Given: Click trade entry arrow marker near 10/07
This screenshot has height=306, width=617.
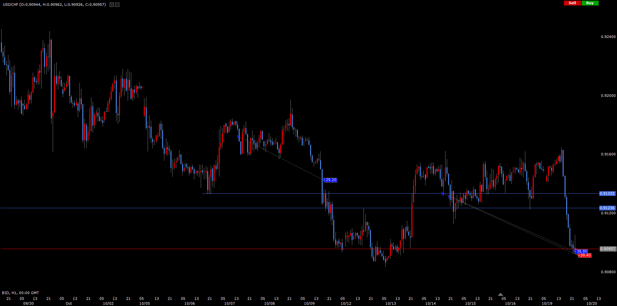Looking at the screenshot, I should tap(238, 137).
